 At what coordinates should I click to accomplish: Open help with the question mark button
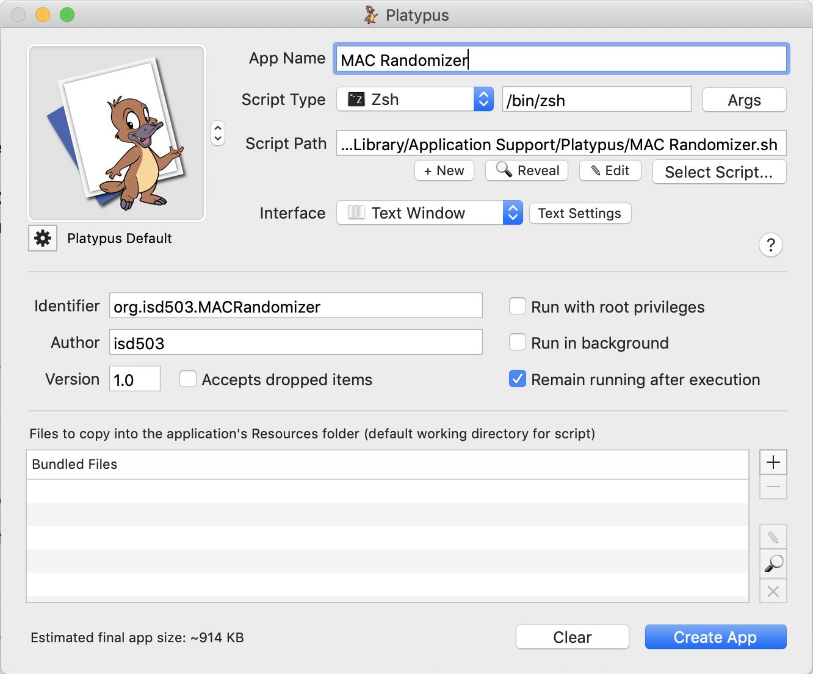pos(771,245)
